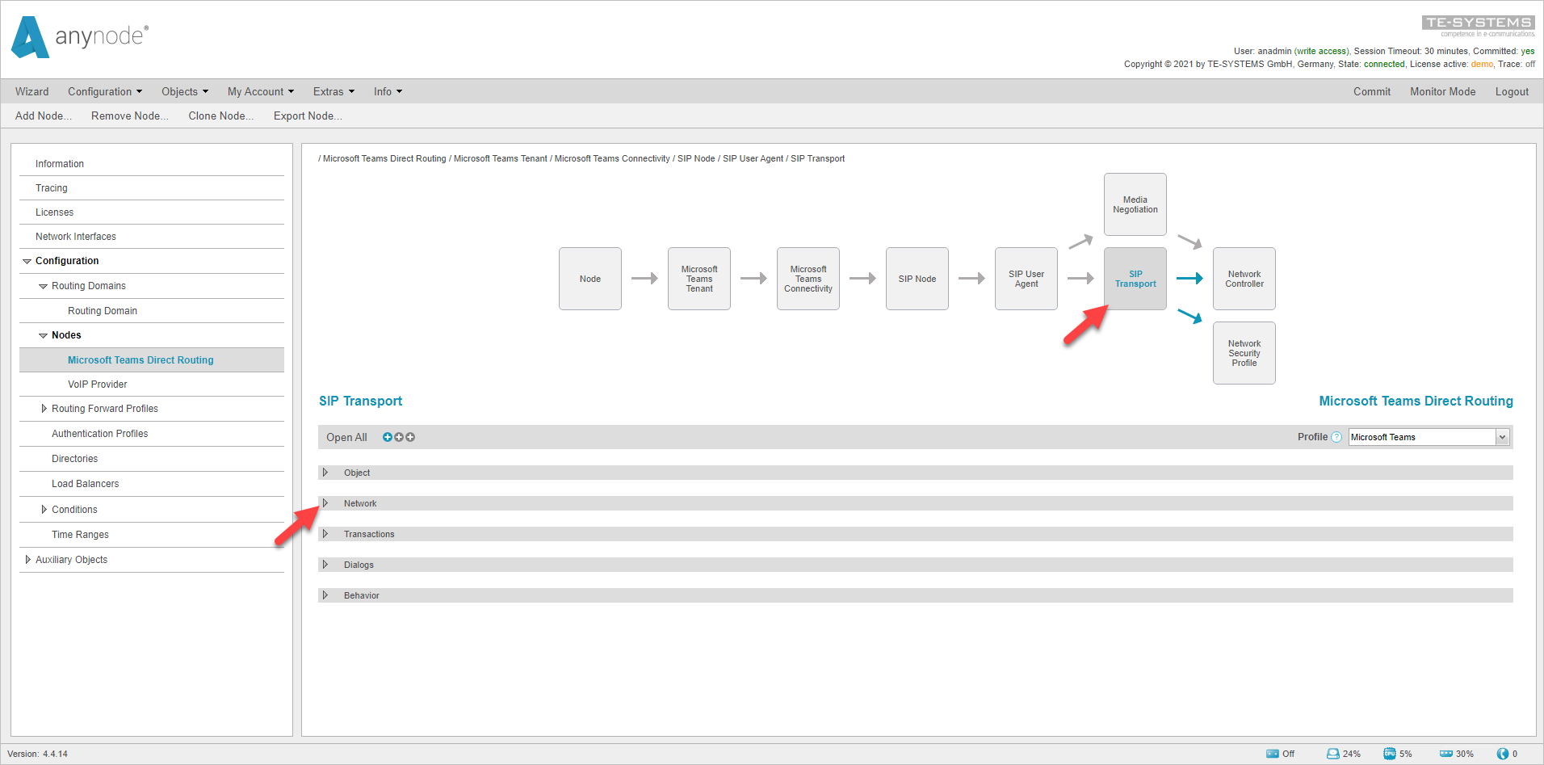The image size is (1544, 765).
Task: Click the TE-SYSTEMS logo
Action: (1479, 26)
